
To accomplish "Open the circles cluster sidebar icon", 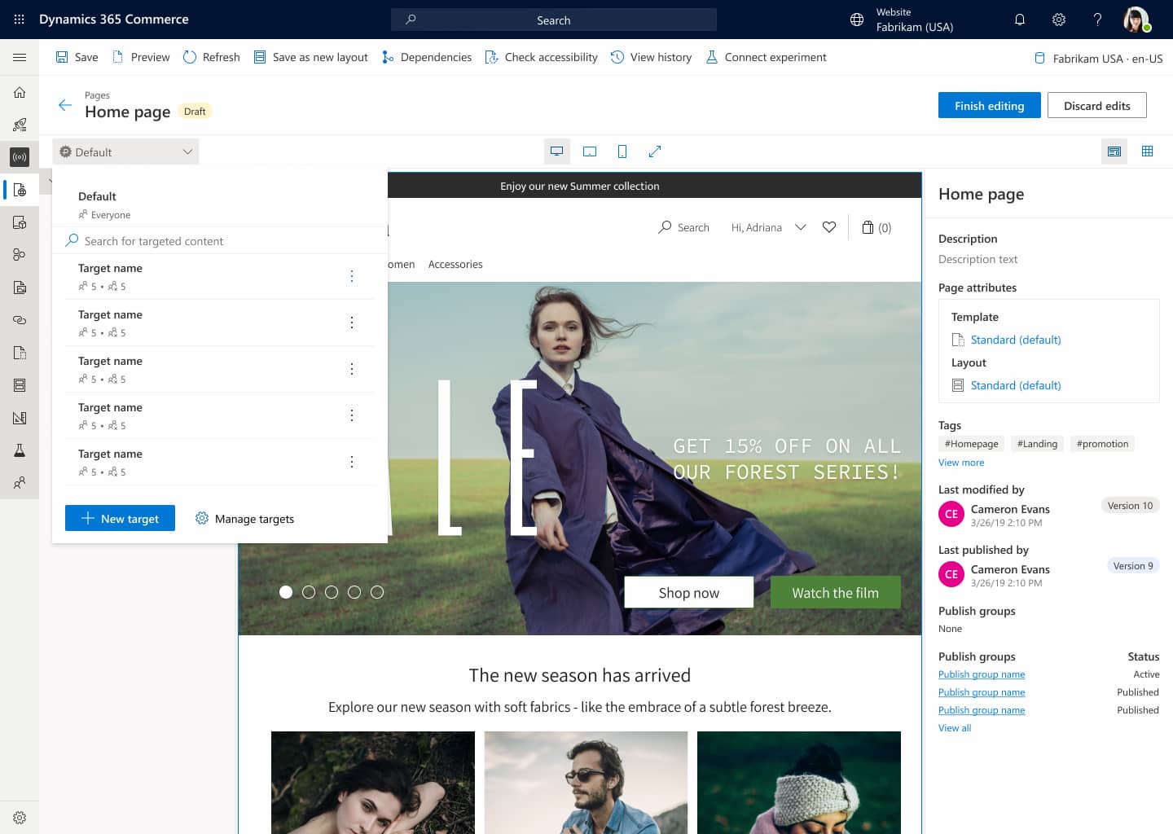I will [20, 255].
